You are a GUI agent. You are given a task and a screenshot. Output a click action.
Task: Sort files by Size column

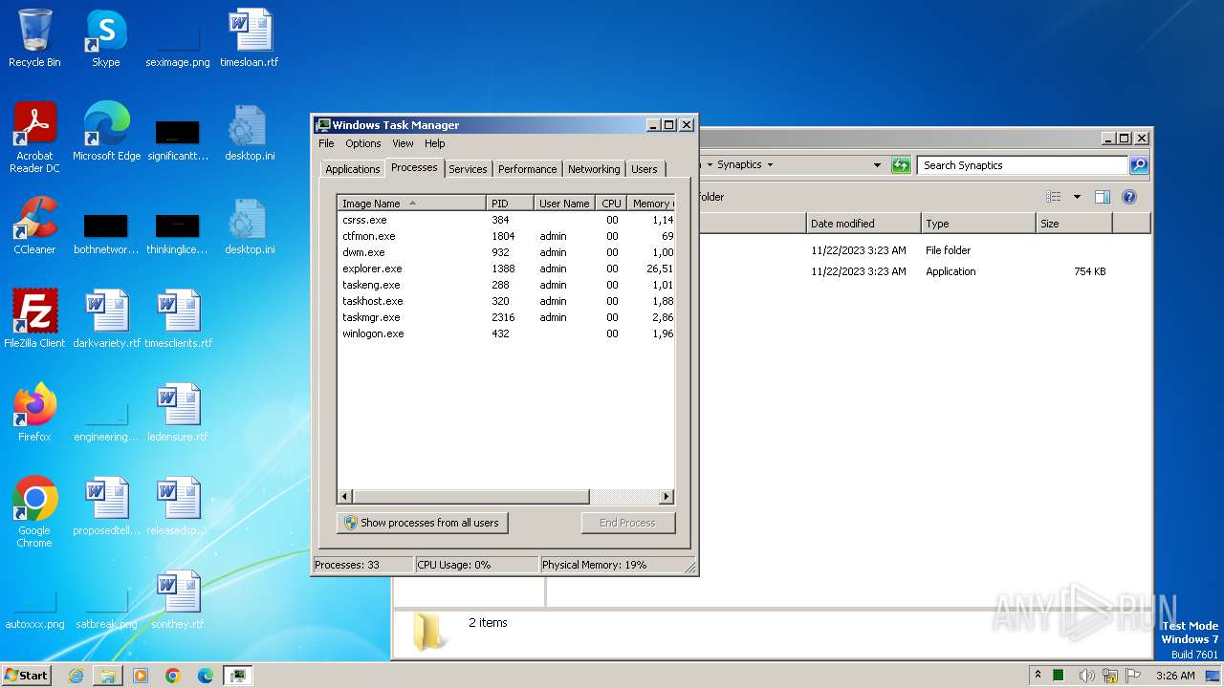click(x=1074, y=224)
